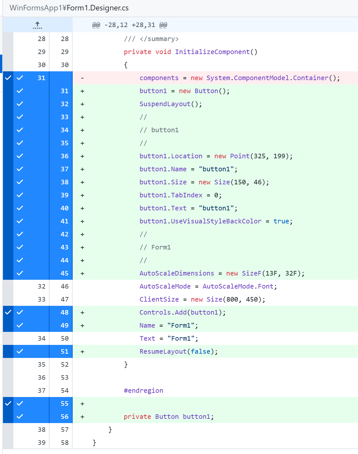This screenshot has height=454, width=358.
Task: Click added code 'button1 = new Button();'
Action: pos(185,91)
